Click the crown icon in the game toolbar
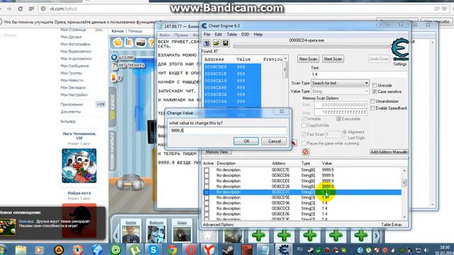Viewport: 454px width, 255px height. point(118,42)
